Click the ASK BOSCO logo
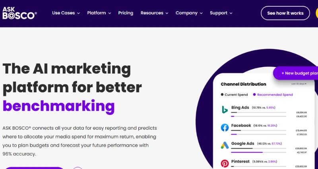Viewport: 318px width, 169px height. tap(19, 13)
